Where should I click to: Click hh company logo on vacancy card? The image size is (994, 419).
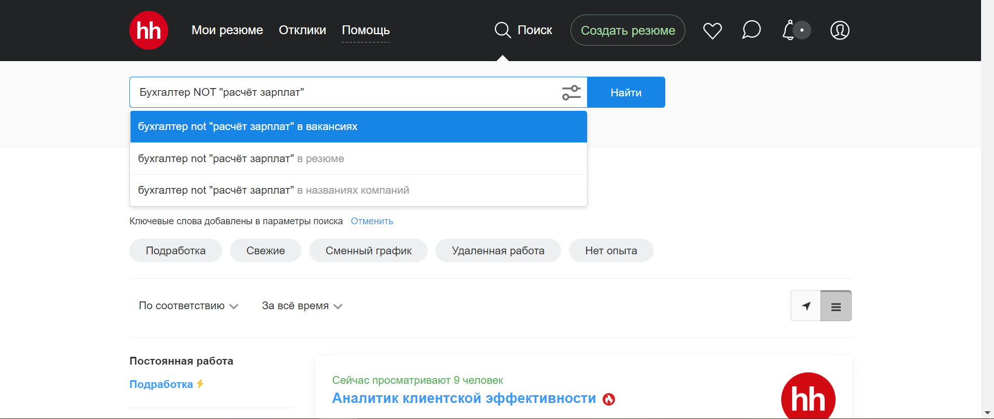coord(808,396)
